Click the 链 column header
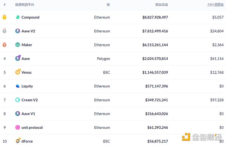This screenshot has width=226, height=145. click(108, 5)
